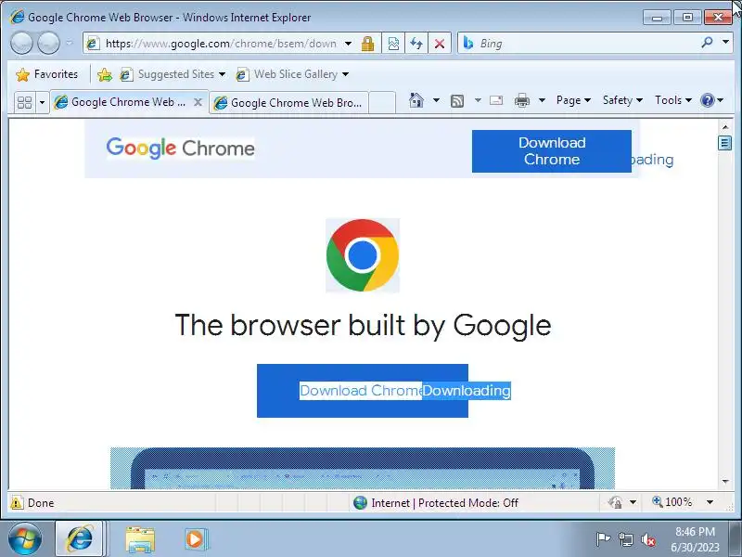
Task: Click the Print icon
Action: click(x=522, y=100)
